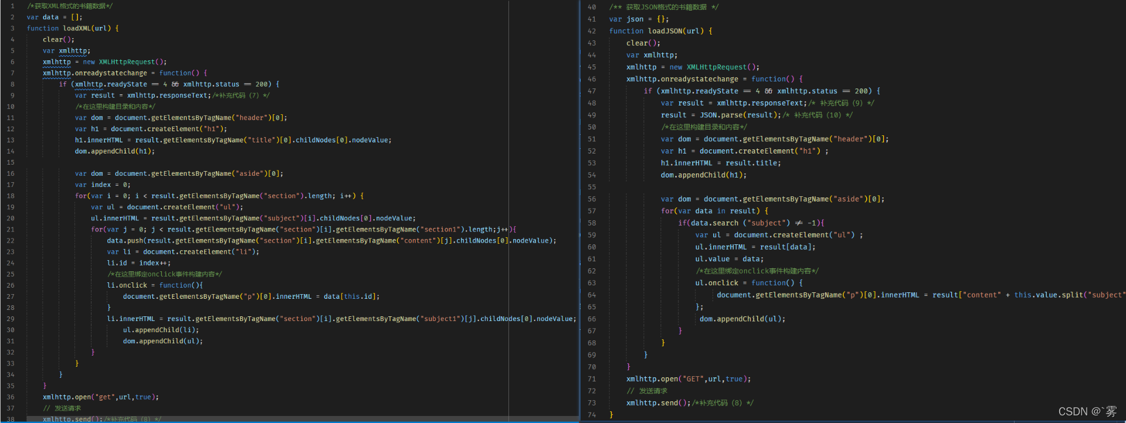Click 'var index = 0;' line
This screenshot has height=423, width=1126.
click(x=103, y=185)
